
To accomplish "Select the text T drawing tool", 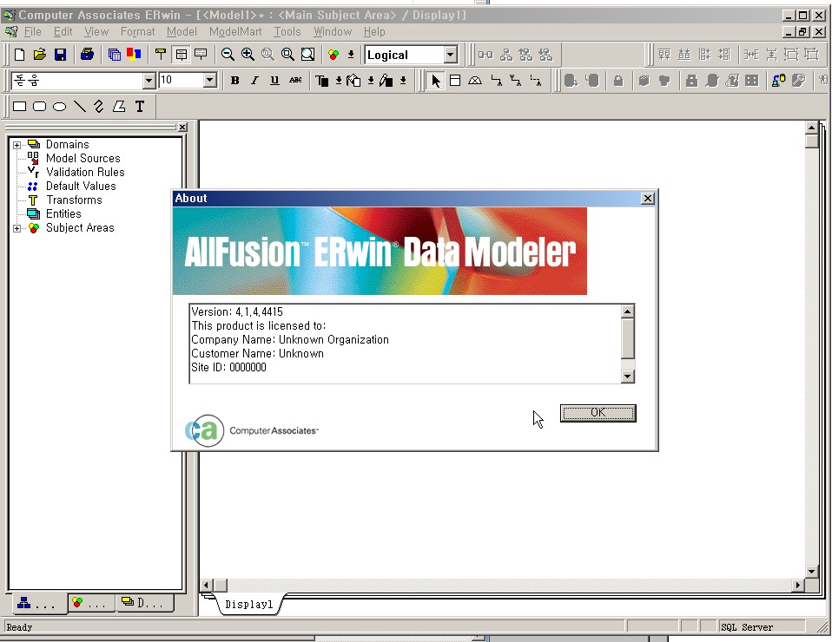I will point(140,107).
